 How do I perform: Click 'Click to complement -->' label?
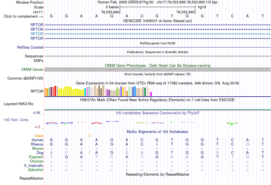click(x=23, y=16)
